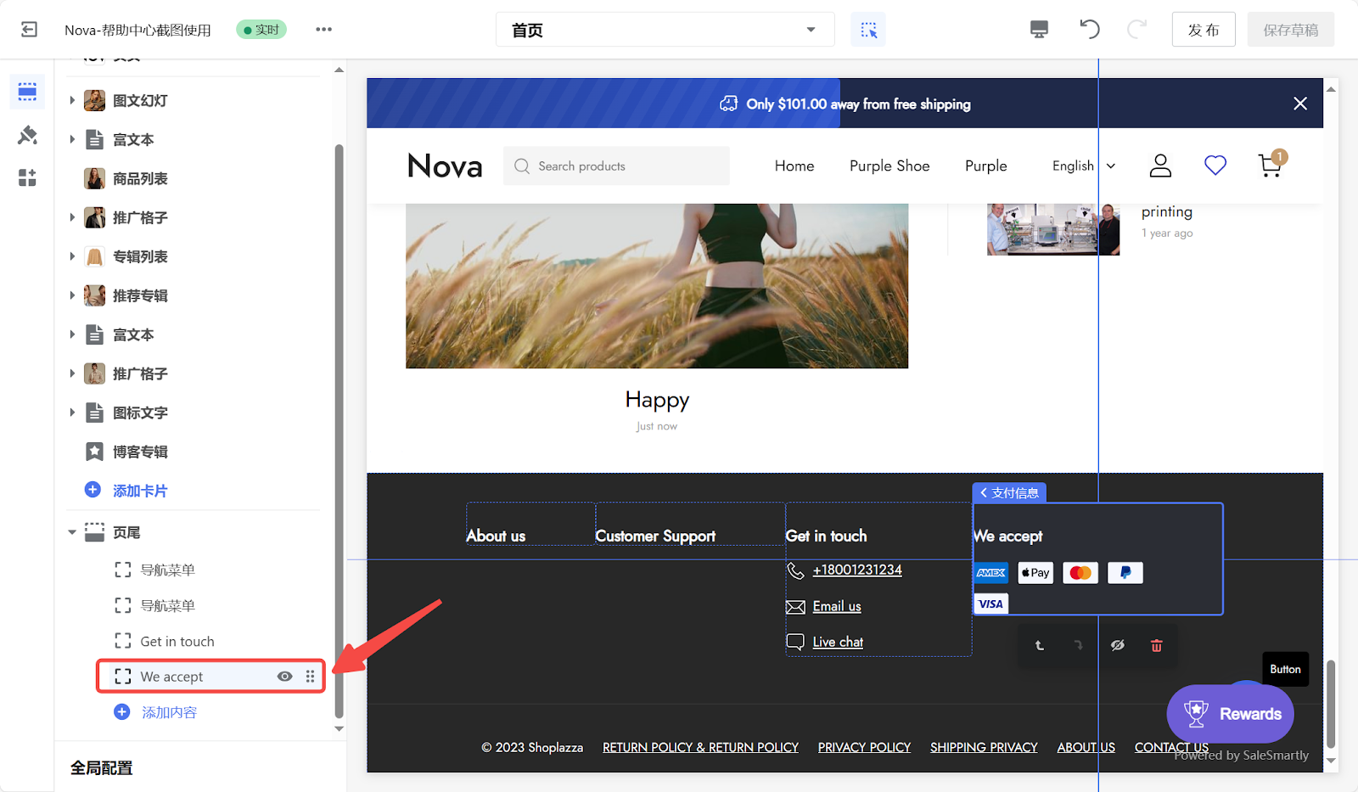
Task: Move the payment block up
Action: coord(1040,646)
